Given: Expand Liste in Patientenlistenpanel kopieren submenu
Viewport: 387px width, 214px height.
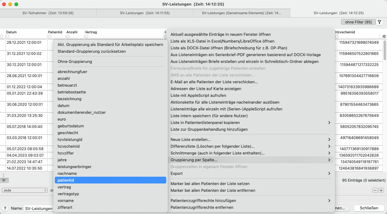Looking at the screenshot, I should tap(329, 122).
